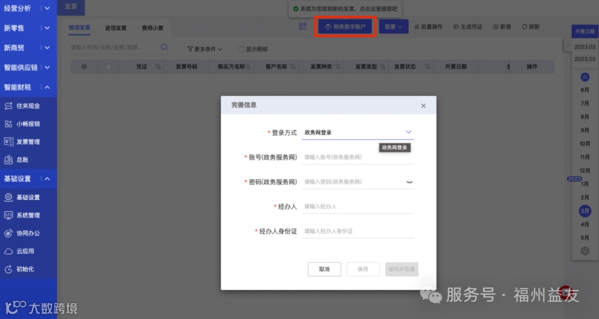Switch to the 进项发票 tab

coord(116,28)
